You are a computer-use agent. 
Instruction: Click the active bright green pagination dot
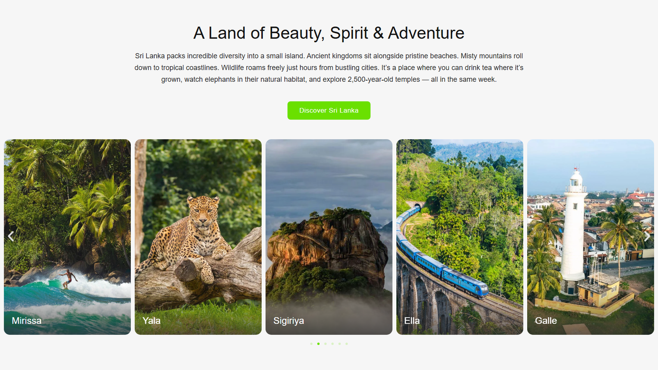click(318, 344)
